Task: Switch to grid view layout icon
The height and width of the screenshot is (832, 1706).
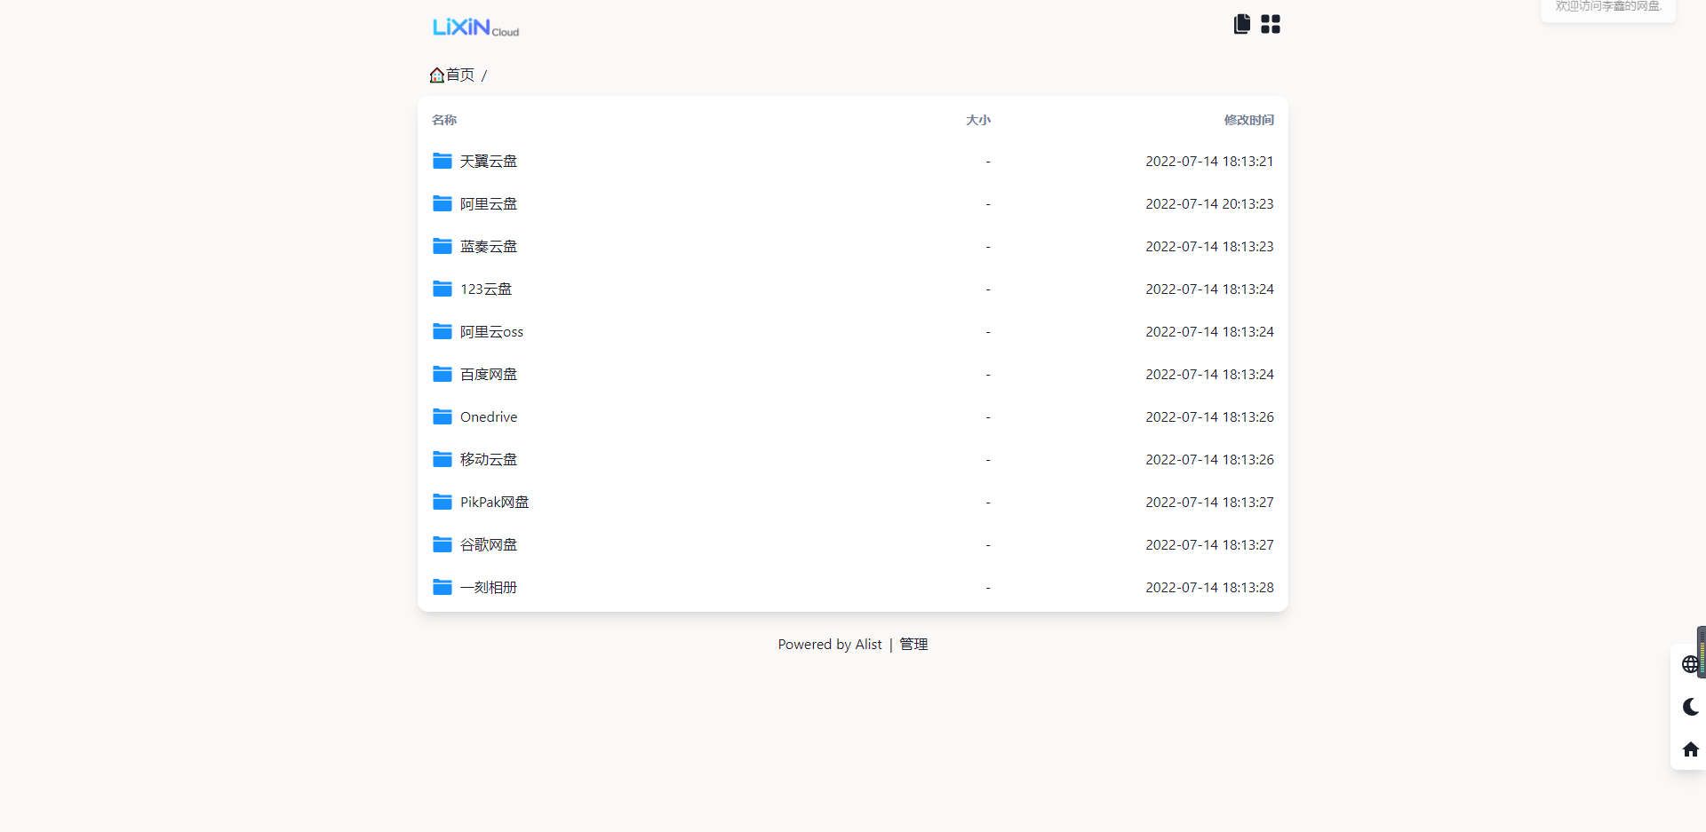Action: pos(1271,24)
